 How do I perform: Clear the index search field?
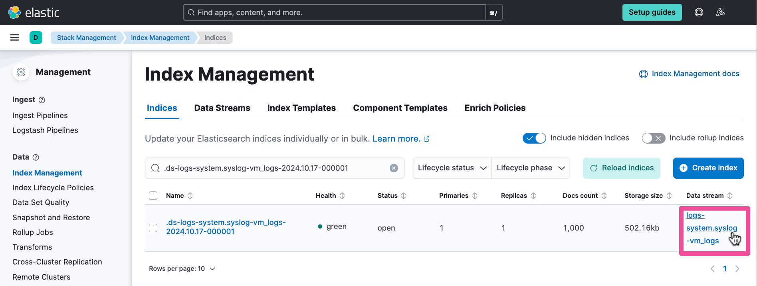(394, 168)
